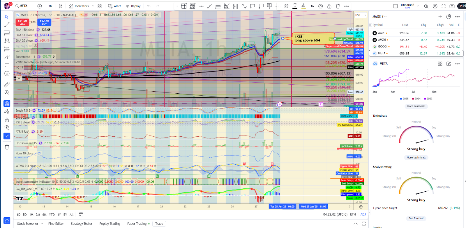This screenshot has height=228, width=466.
Task: Open the favorites star icon at bottom left
Action: pyautogui.click(x=7, y=220)
